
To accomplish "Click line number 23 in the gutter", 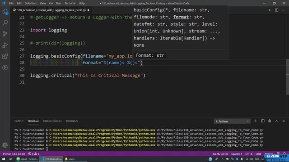I will click(x=22, y=30).
